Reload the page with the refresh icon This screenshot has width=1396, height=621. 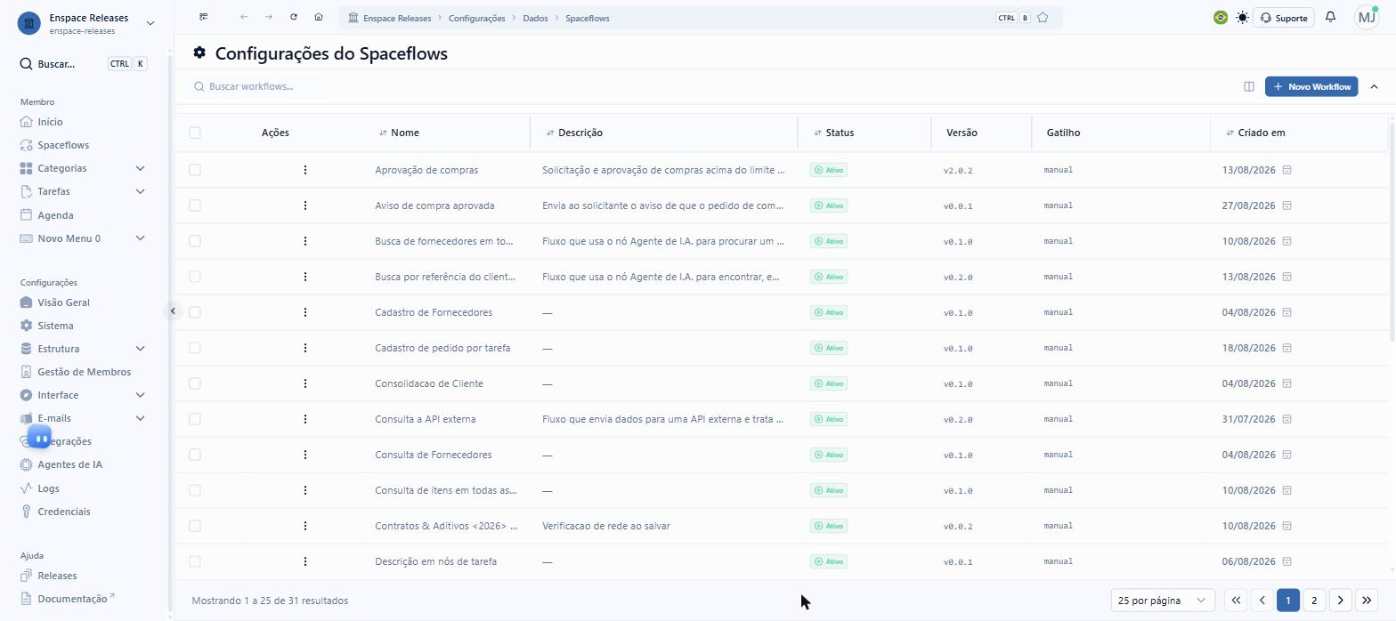(x=294, y=17)
